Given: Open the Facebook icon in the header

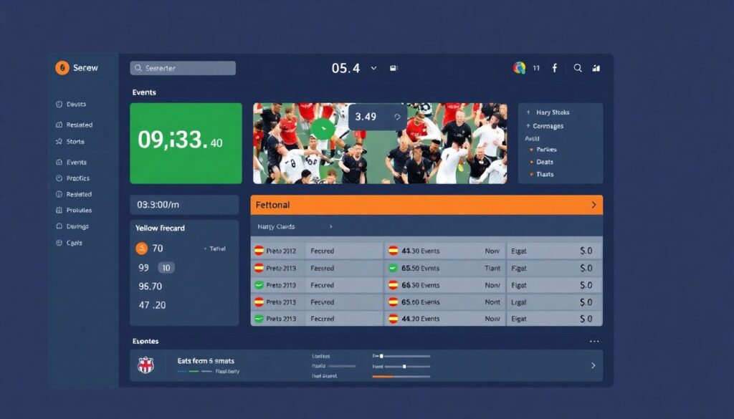Looking at the screenshot, I should [x=554, y=68].
